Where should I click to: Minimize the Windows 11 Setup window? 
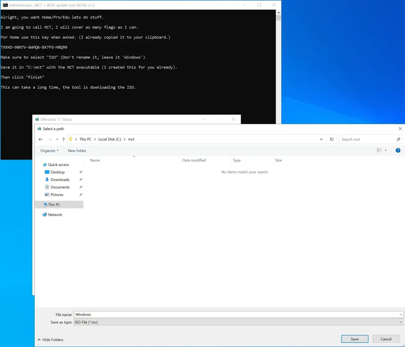point(205,119)
